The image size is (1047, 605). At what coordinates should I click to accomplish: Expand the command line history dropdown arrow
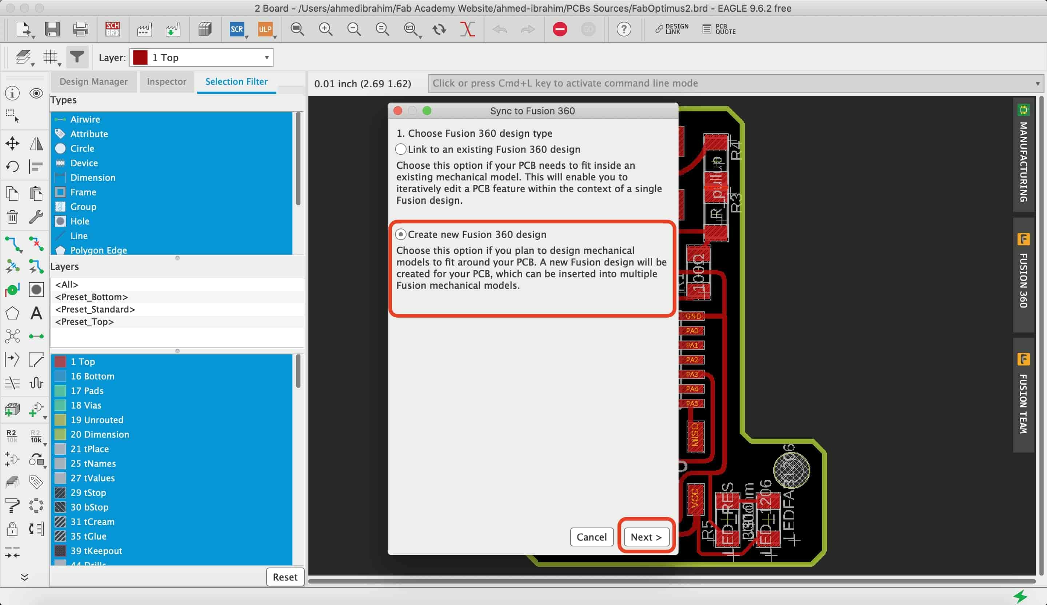[x=1038, y=84]
